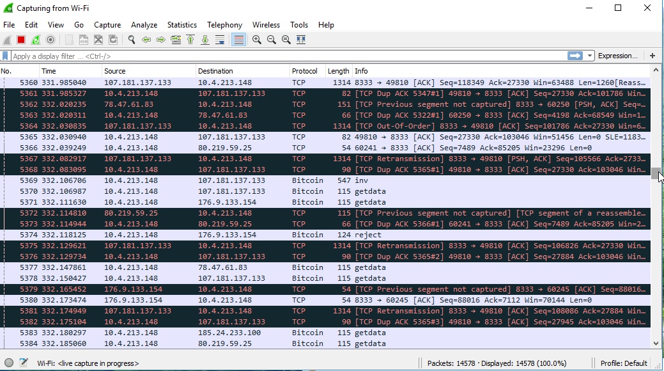Open the Wireless menu

point(266,25)
